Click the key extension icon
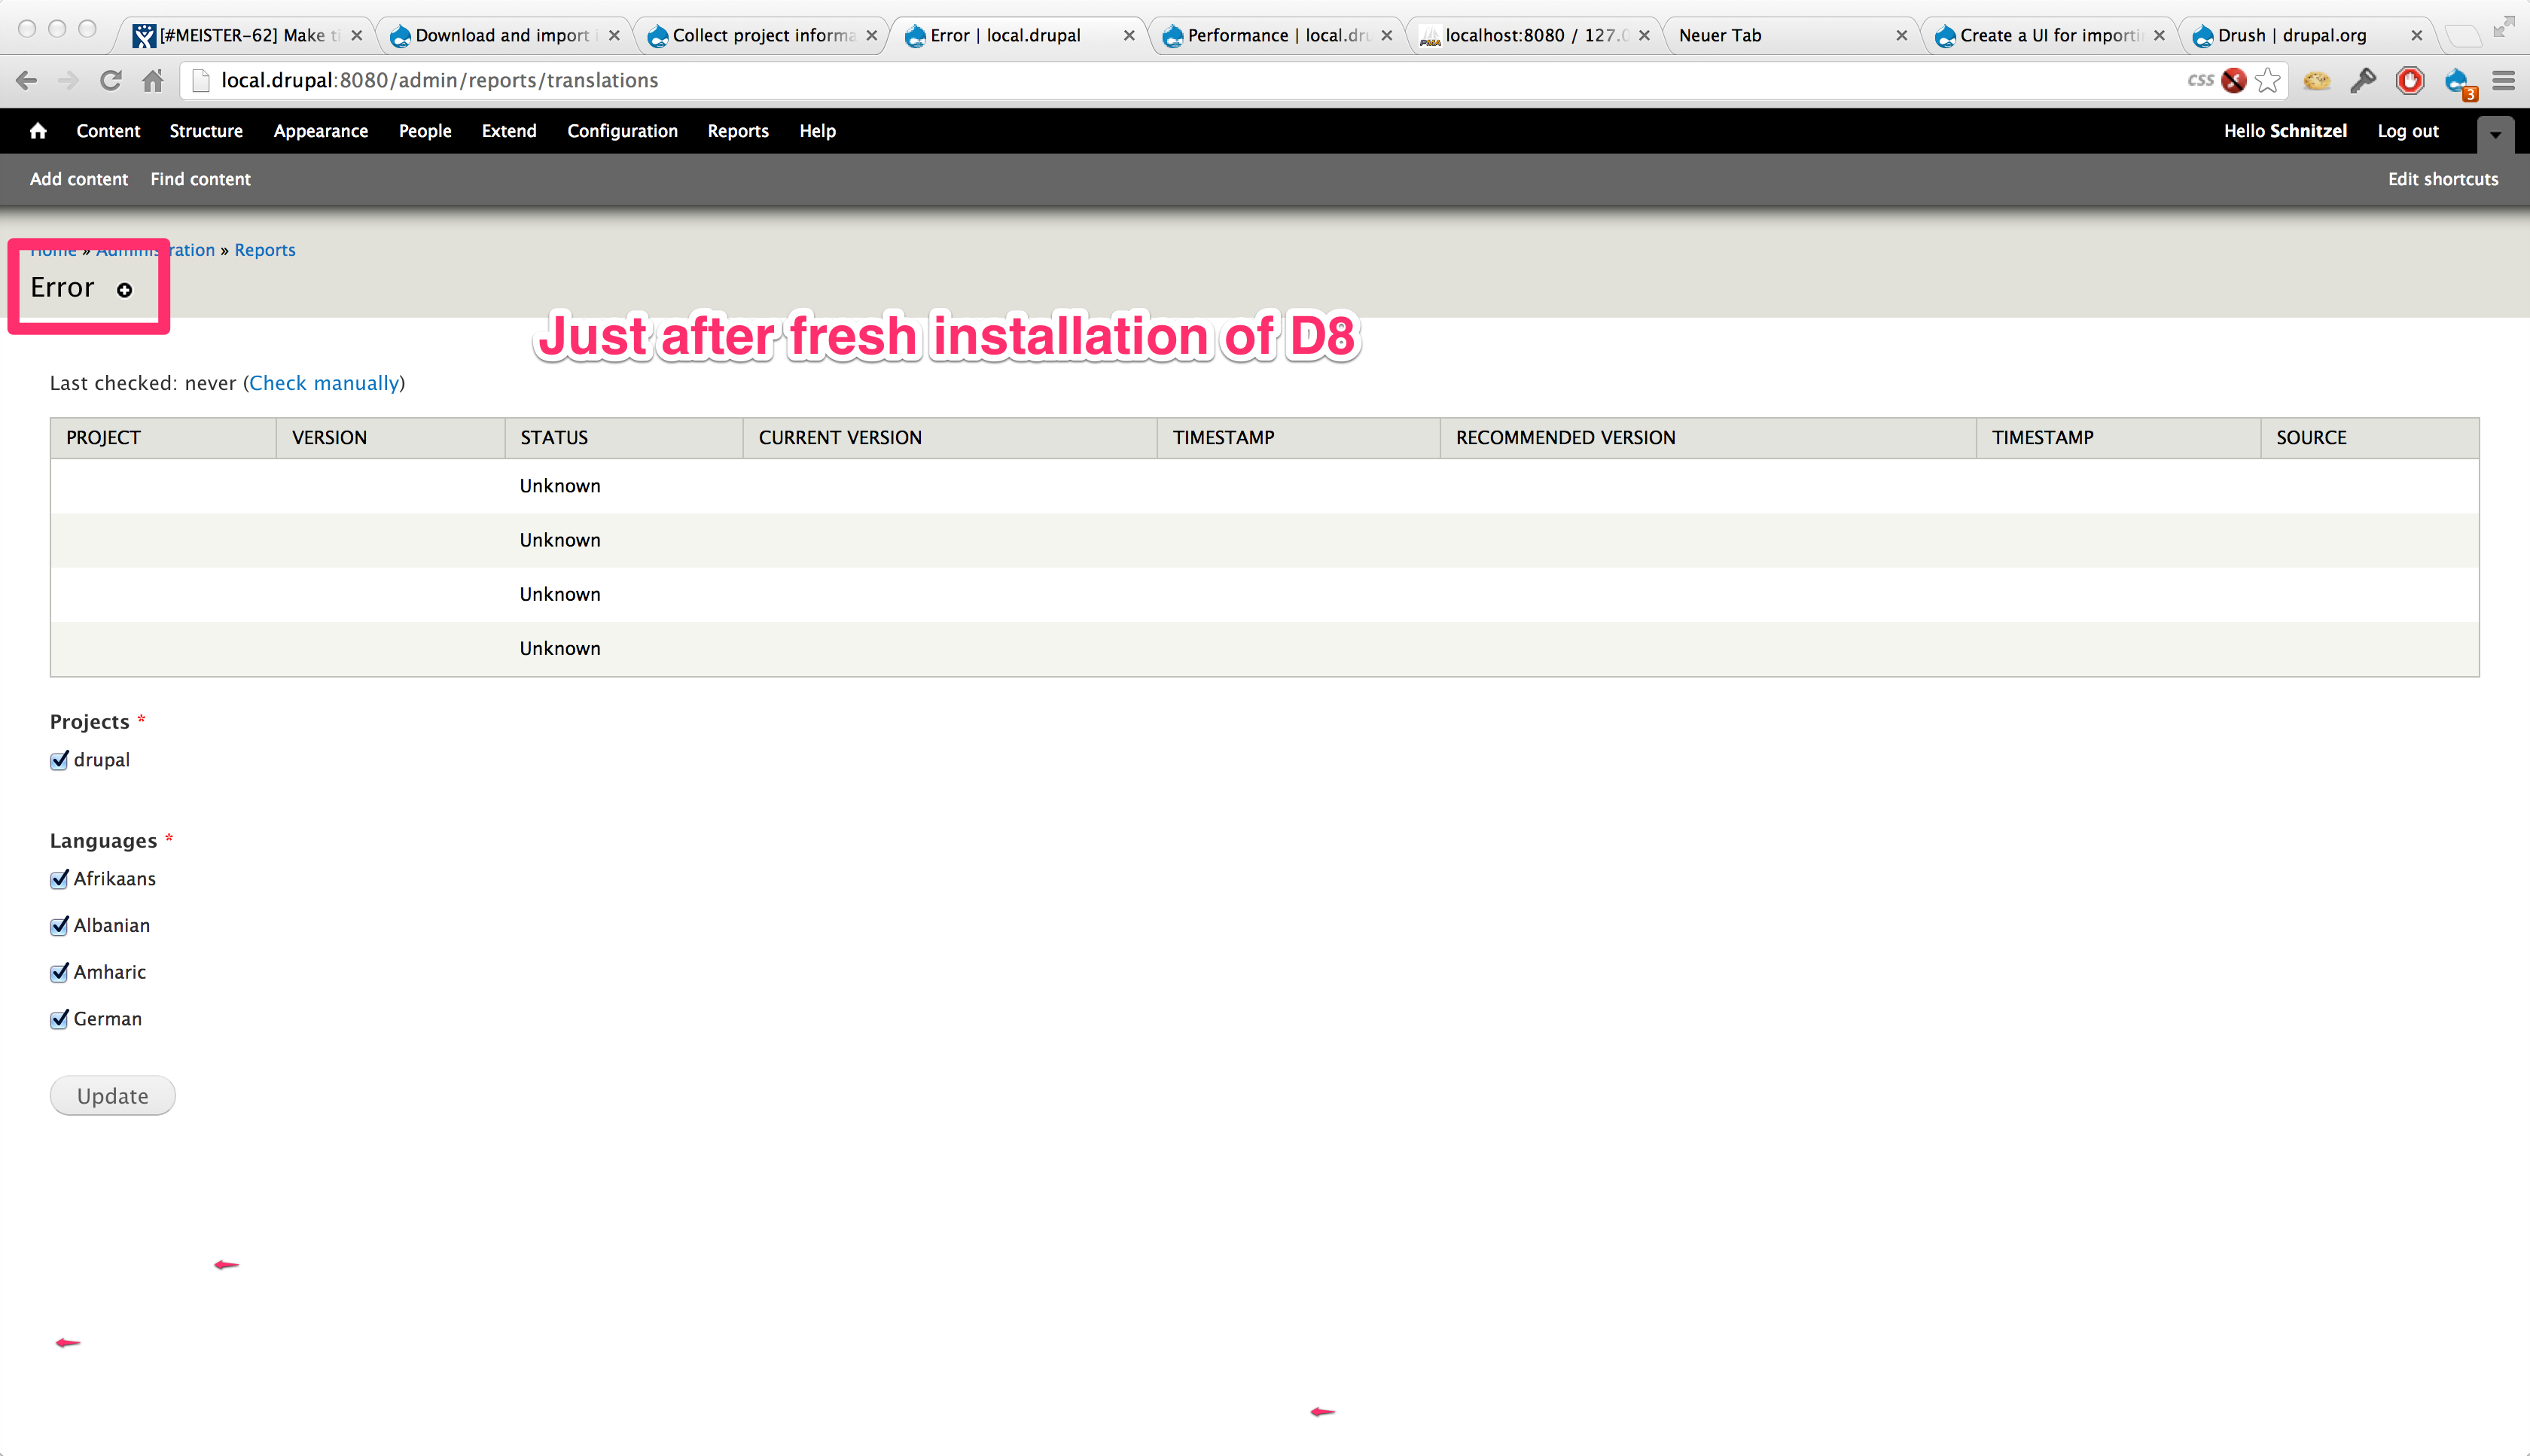This screenshot has height=1456, width=2530. pos(2363,80)
